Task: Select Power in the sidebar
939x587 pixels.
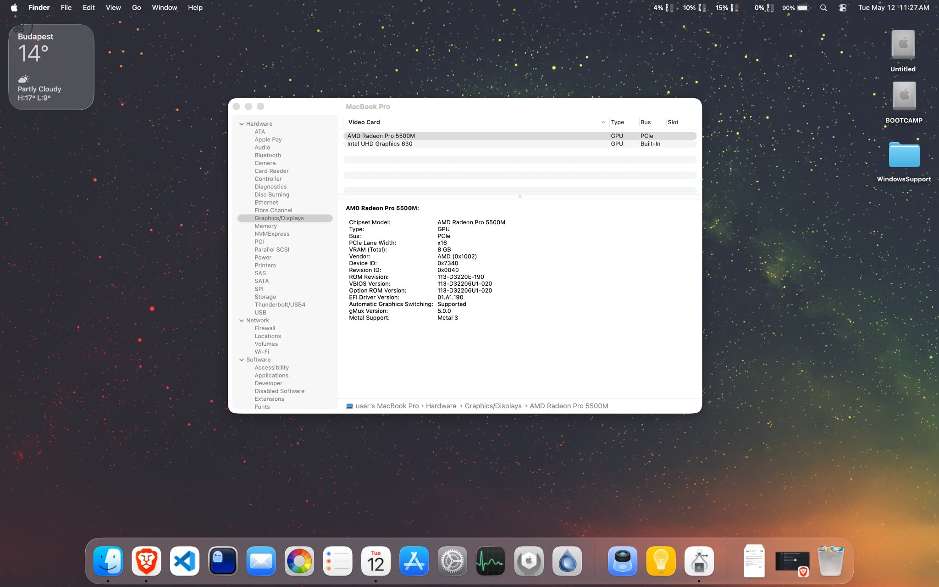Action: (x=263, y=258)
